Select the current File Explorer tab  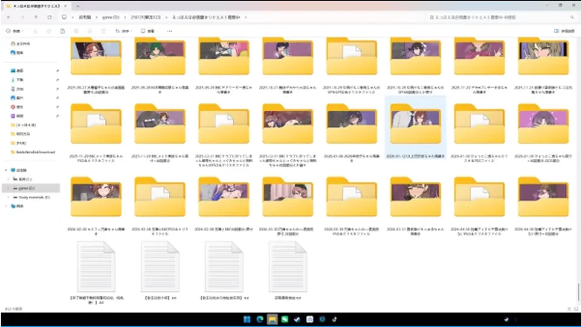pyautogui.click(x=36, y=6)
